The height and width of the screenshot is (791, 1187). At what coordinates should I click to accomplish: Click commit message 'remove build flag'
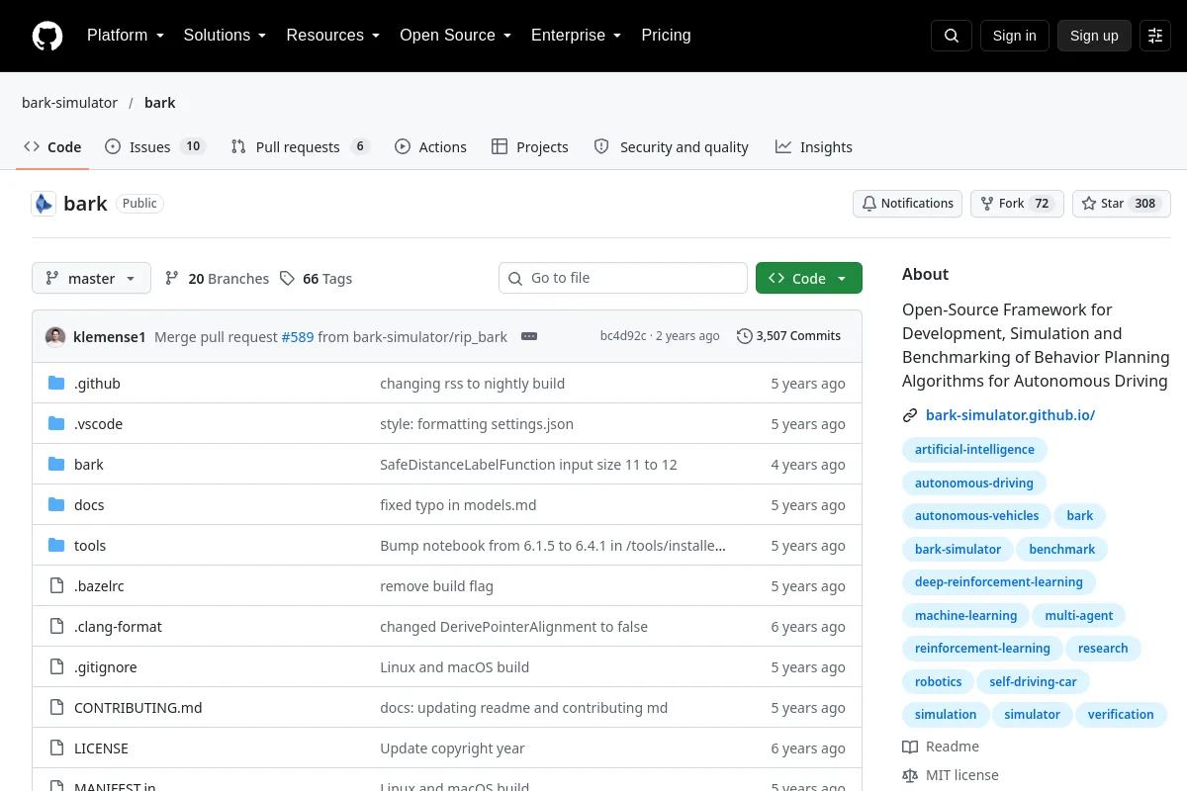[436, 586]
